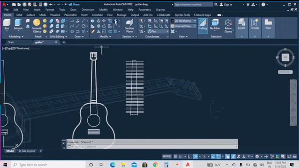Toggle 2D object snap in status bar

tap(218, 156)
